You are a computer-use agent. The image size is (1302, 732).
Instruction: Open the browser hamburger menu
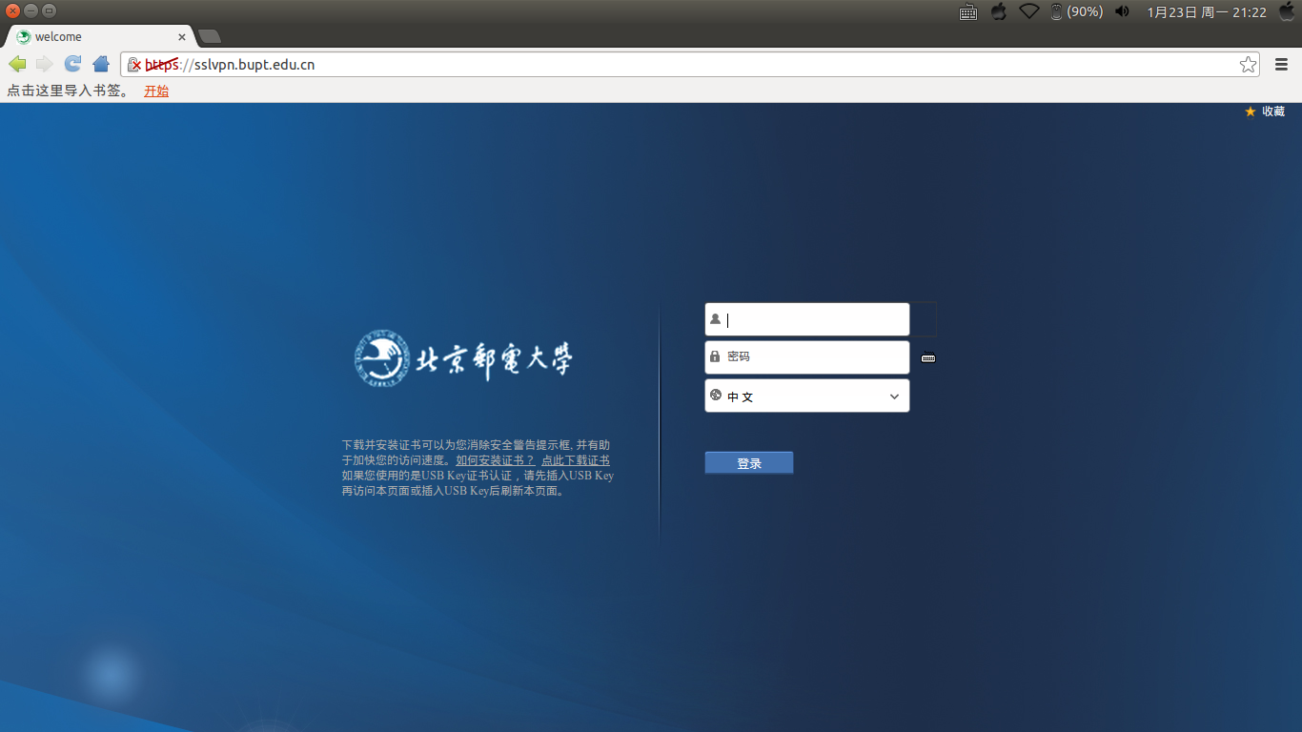click(x=1282, y=65)
